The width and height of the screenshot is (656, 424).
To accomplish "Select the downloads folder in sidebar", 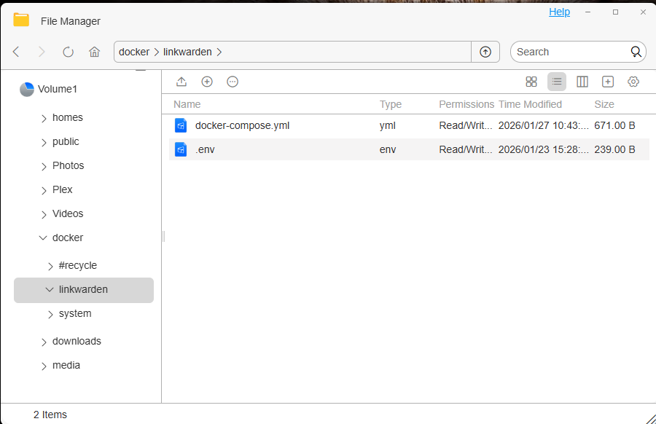I will coord(77,341).
